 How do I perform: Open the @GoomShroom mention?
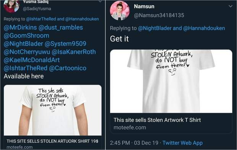[26, 36]
